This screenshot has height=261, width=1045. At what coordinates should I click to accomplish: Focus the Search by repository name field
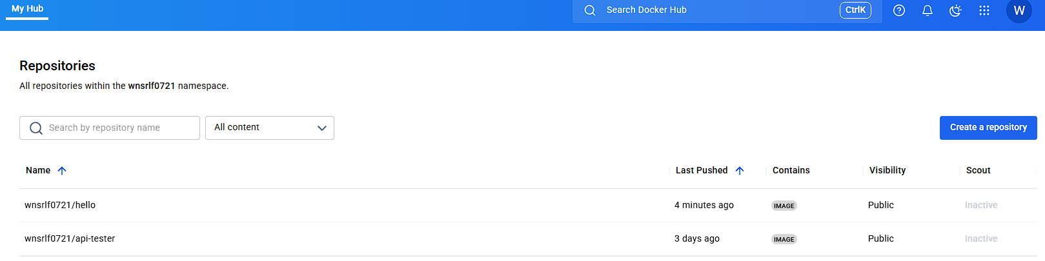[110, 128]
